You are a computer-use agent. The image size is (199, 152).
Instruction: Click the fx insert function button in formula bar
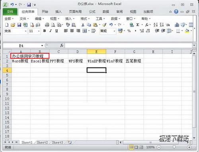(62, 46)
